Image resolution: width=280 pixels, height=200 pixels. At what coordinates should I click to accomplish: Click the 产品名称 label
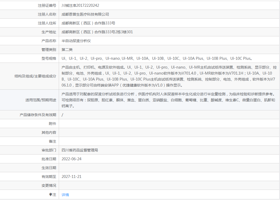tap(49, 41)
